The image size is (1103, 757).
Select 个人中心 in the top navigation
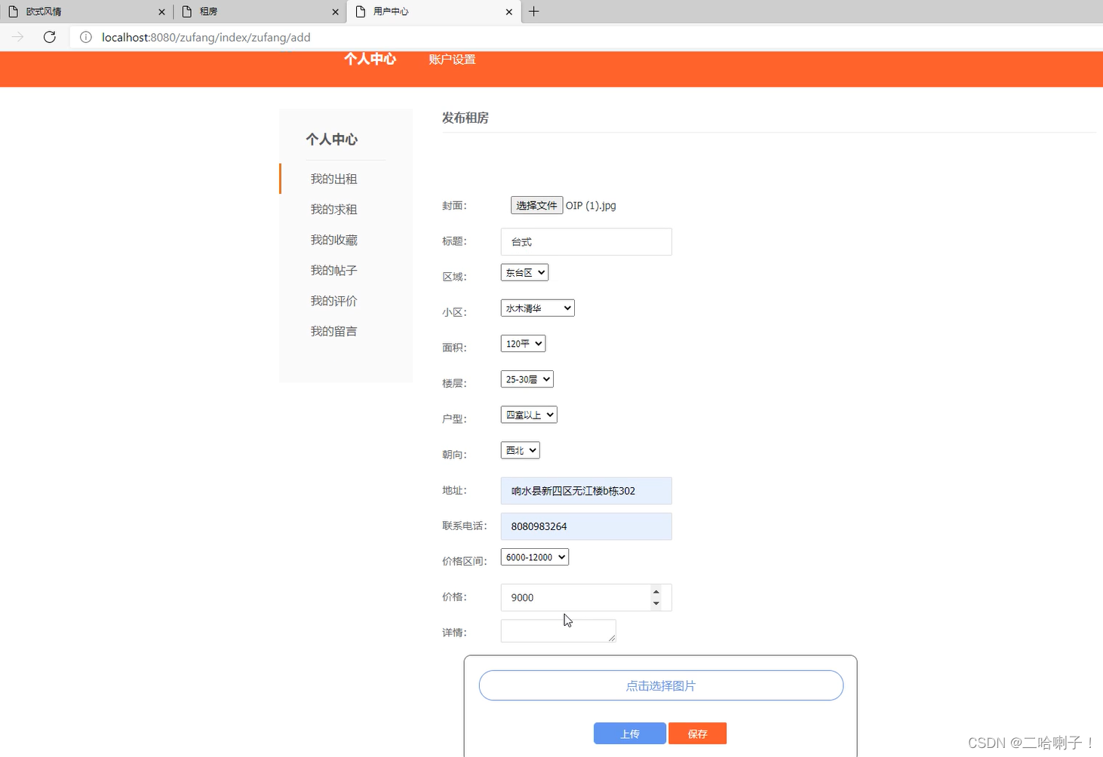[370, 59]
